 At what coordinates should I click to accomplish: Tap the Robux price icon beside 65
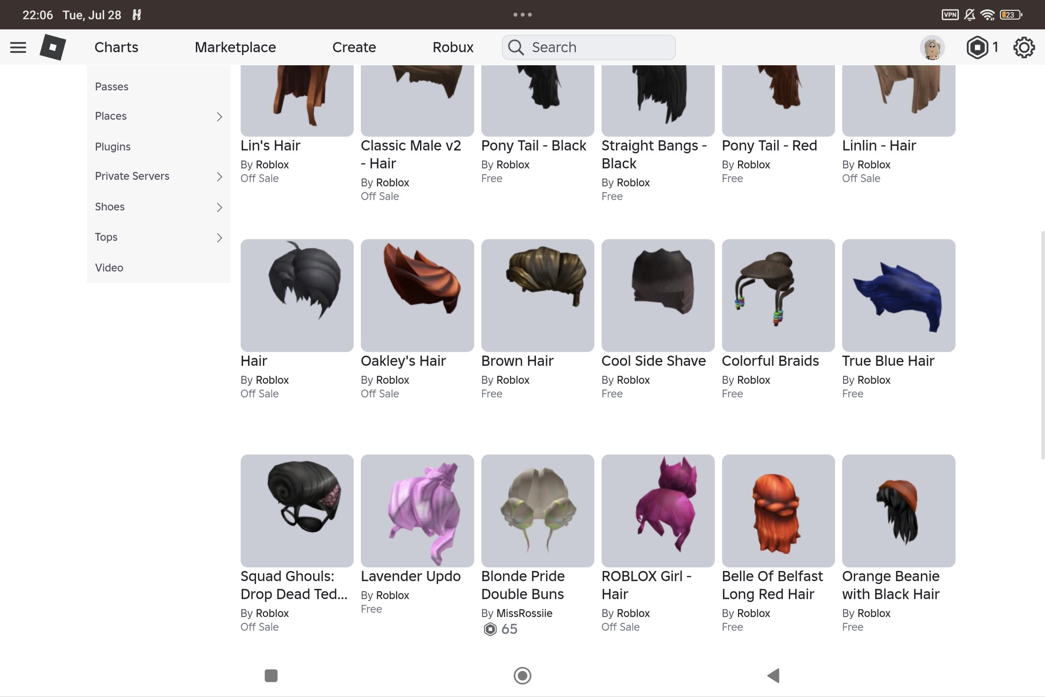tap(490, 629)
